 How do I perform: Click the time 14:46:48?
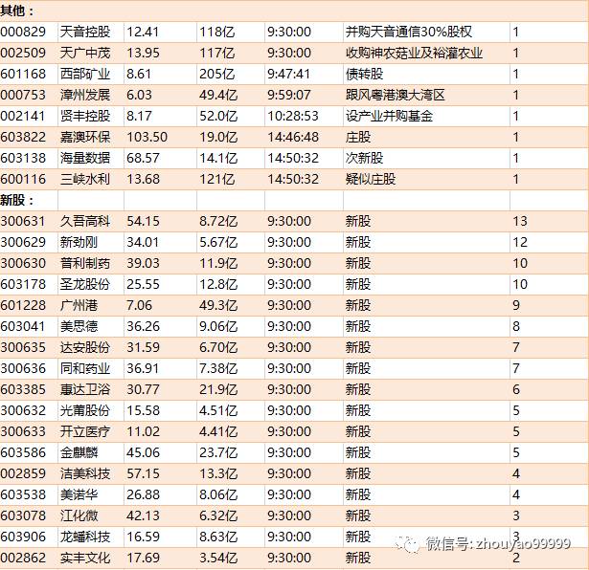(293, 137)
